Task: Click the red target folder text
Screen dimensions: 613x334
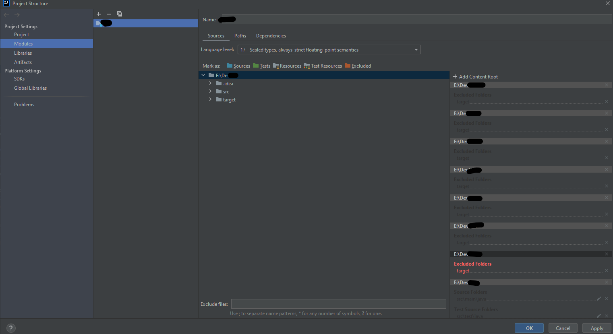Action: click(x=463, y=271)
